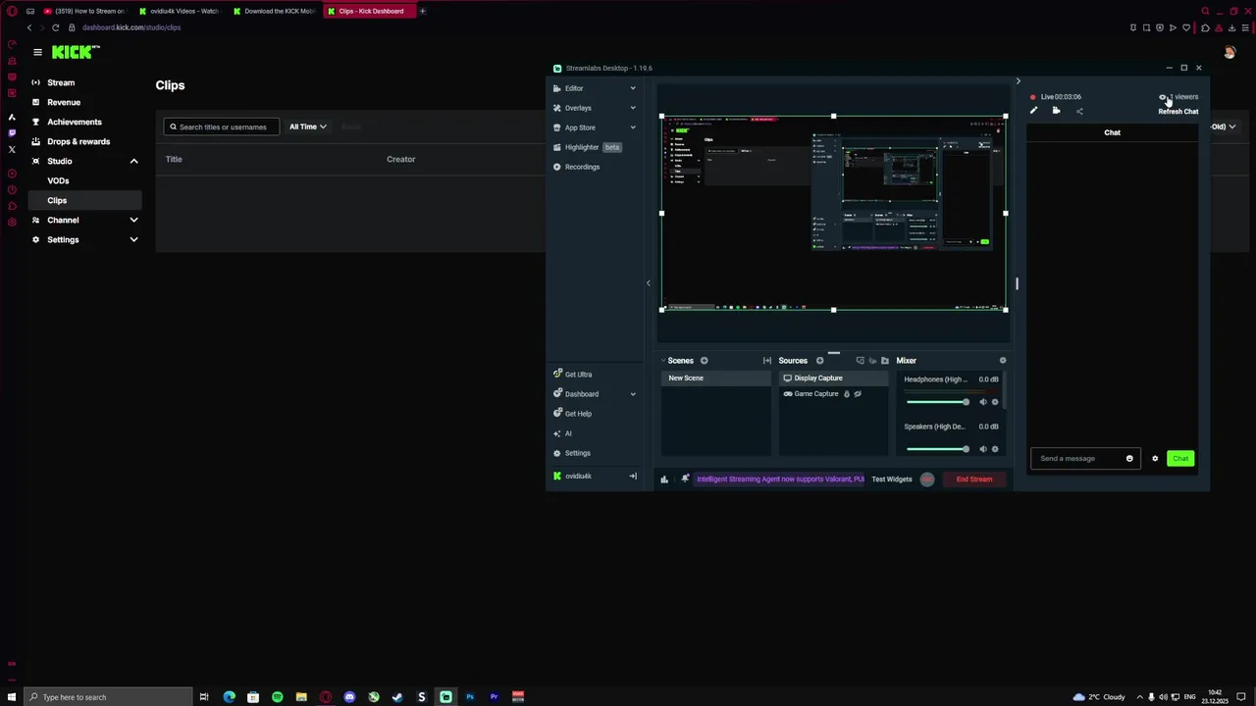Open Kick hamburger menu icon

tap(37, 52)
